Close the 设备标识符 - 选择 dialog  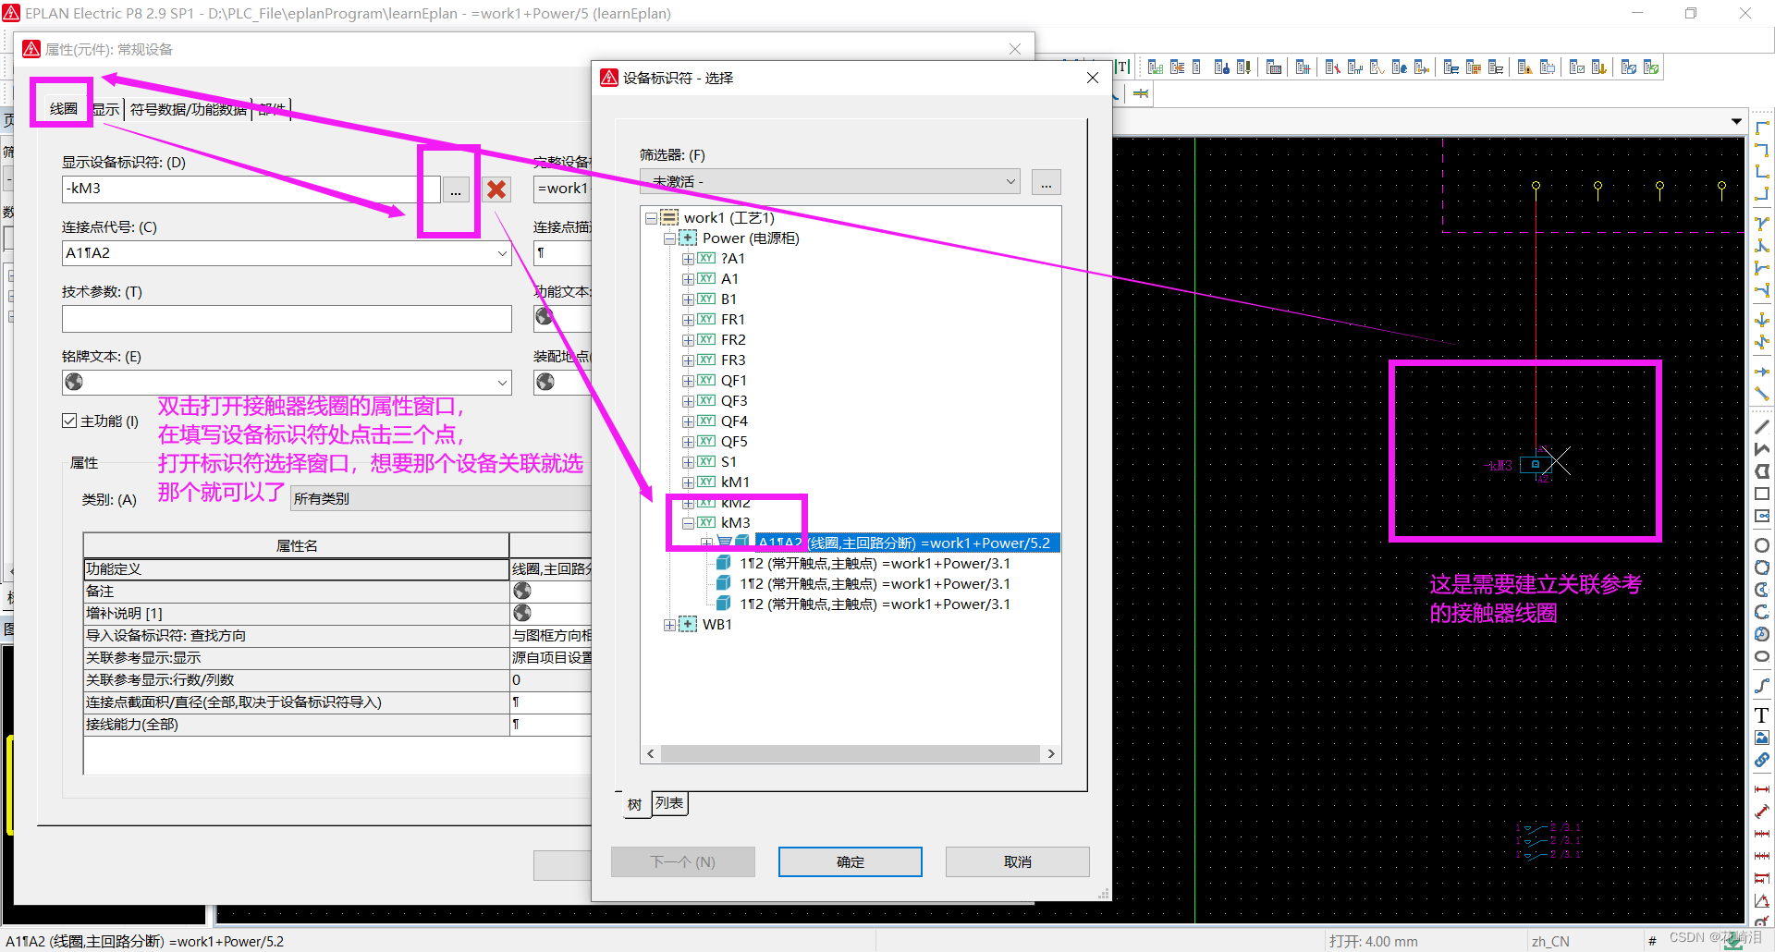[x=1093, y=78]
